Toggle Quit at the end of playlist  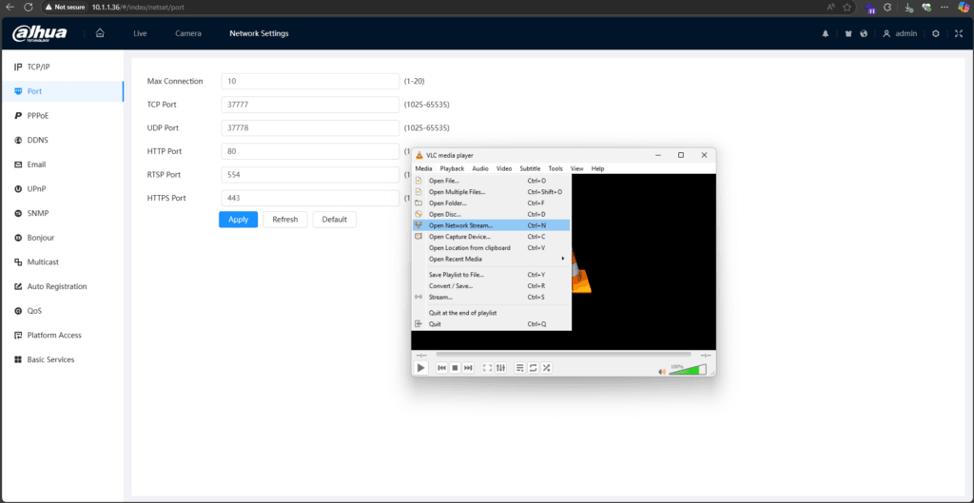(x=492, y=313)
